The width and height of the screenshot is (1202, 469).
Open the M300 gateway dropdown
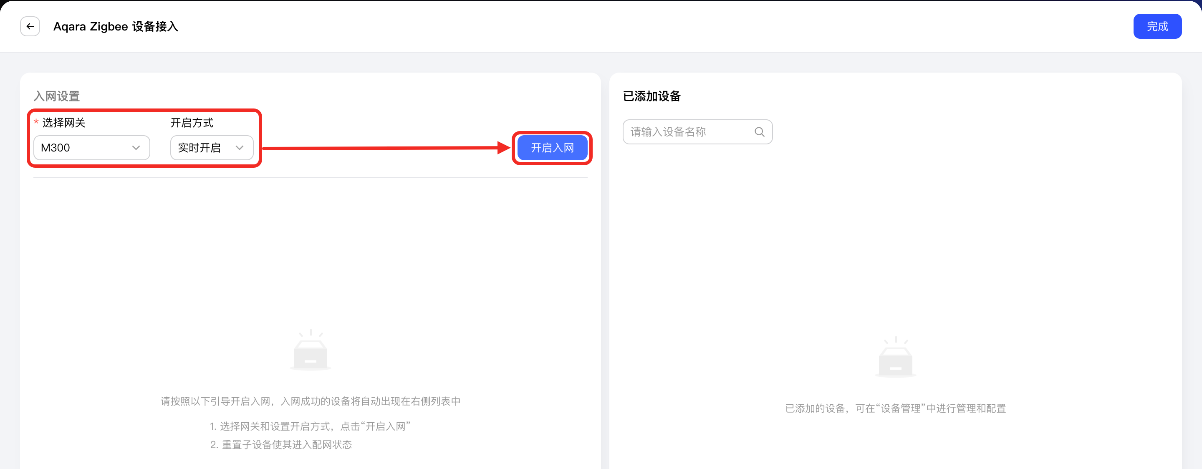(91, 148)
